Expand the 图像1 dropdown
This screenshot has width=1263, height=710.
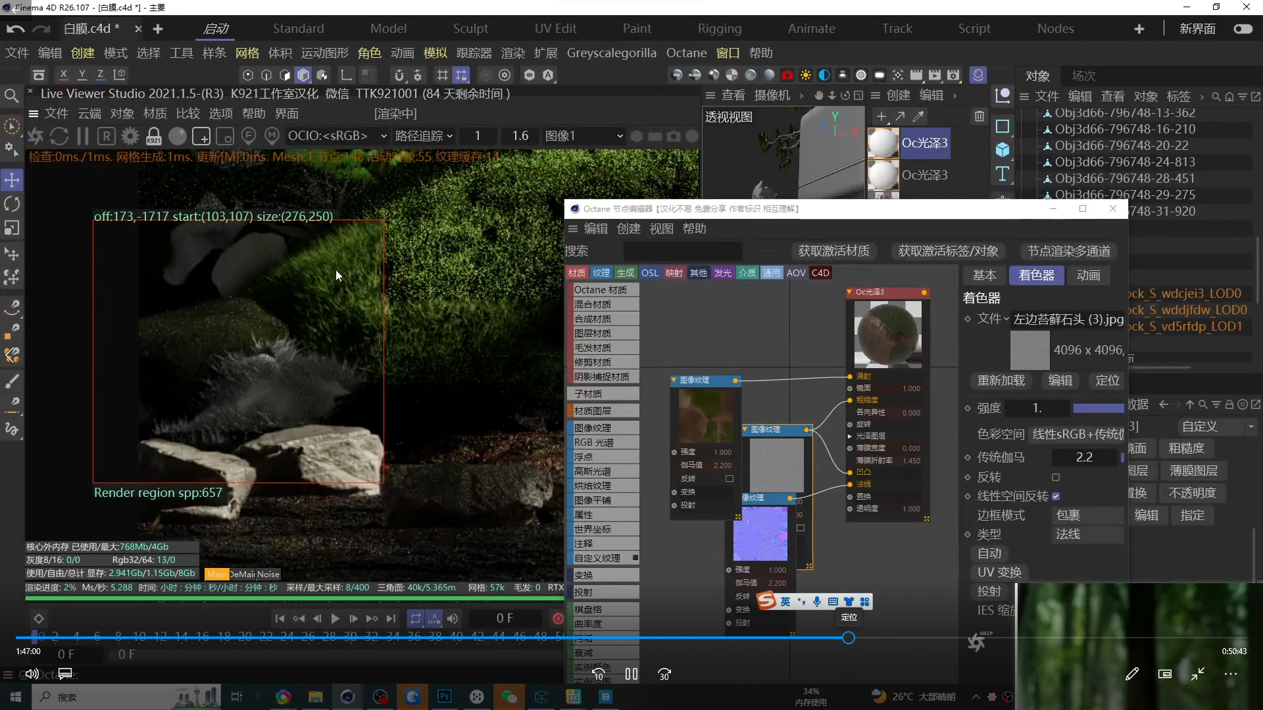584,136
